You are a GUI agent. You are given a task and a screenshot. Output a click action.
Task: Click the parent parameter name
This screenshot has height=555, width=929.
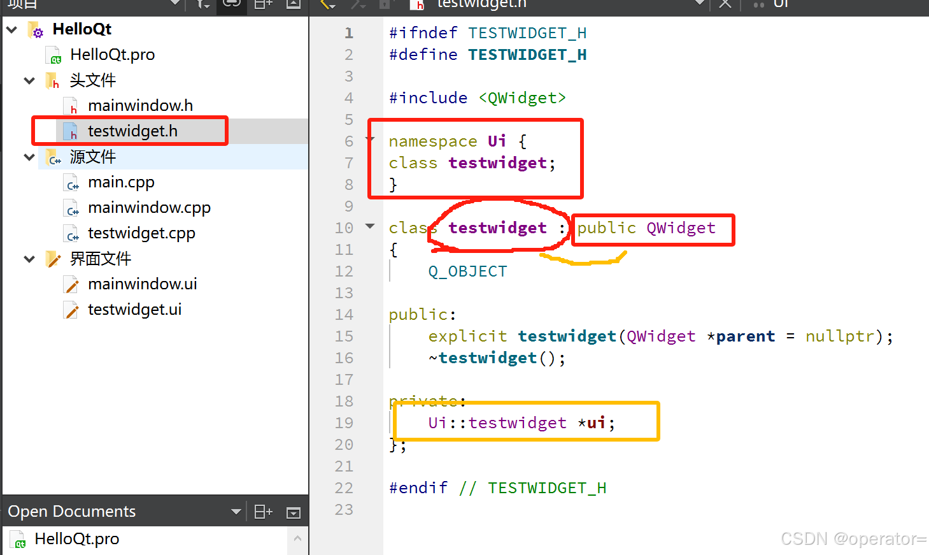coord(746,336)
